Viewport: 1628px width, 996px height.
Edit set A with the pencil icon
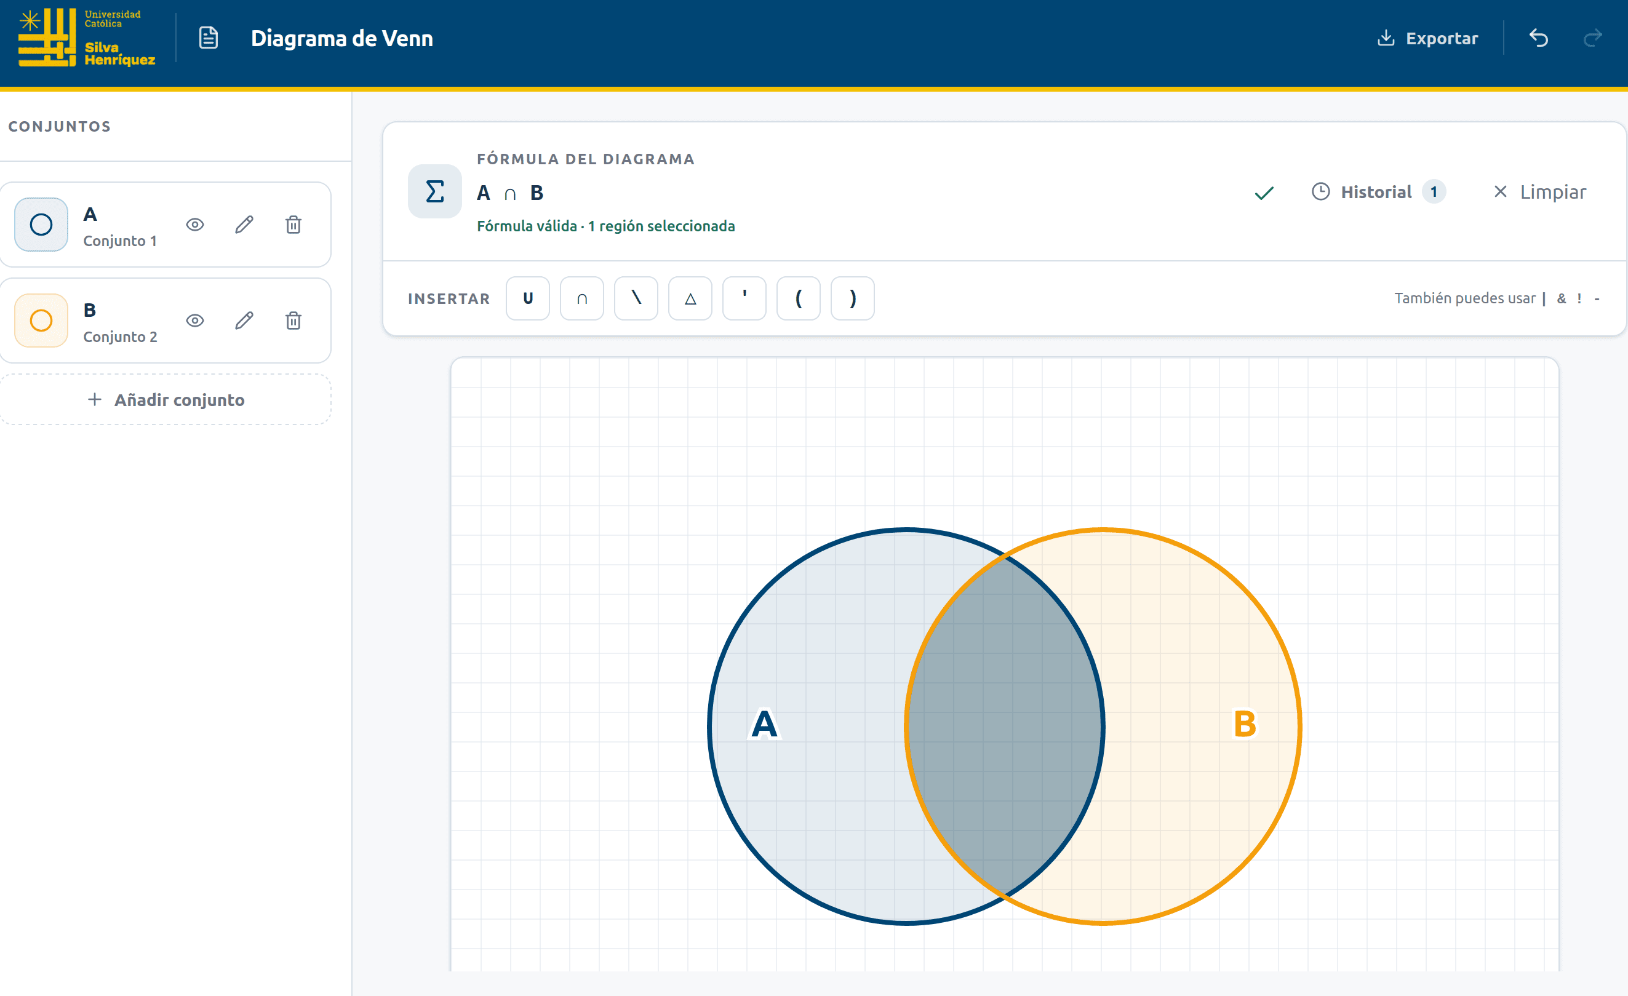[244, 225]
